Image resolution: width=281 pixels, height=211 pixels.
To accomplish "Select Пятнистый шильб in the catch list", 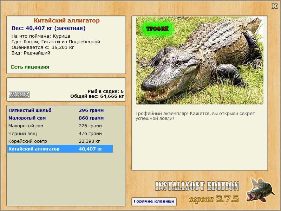I will click(x=60, y=110).
